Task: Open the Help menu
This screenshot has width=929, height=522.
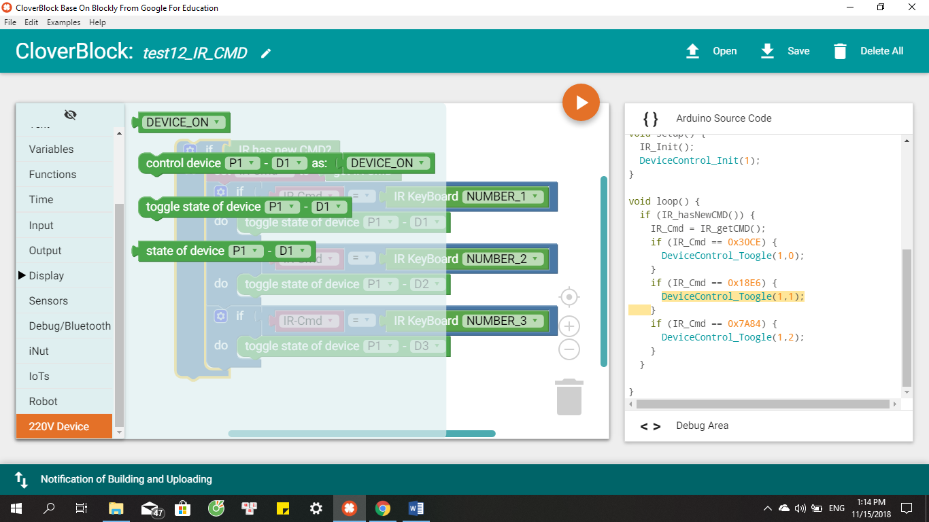Action: click(97, 22)
